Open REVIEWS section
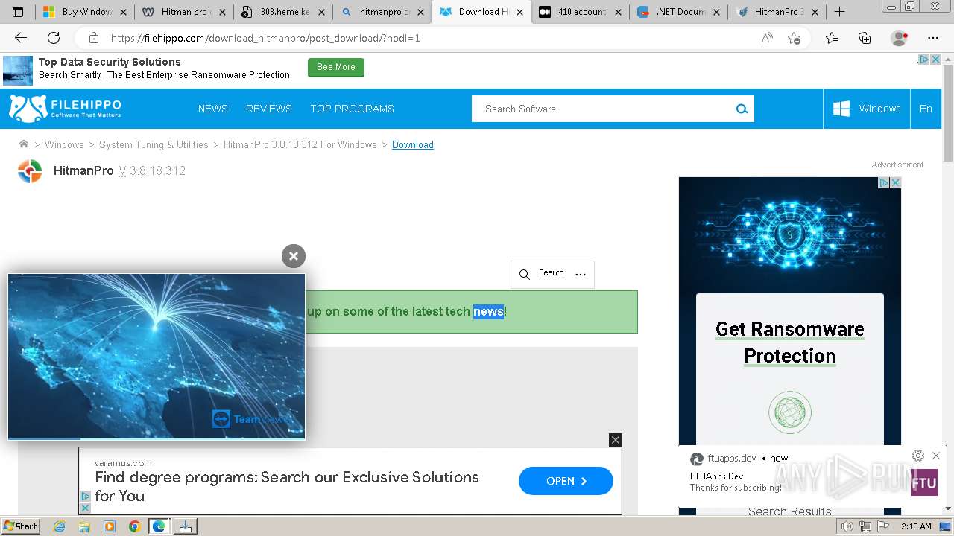 [x=269, y=109]
